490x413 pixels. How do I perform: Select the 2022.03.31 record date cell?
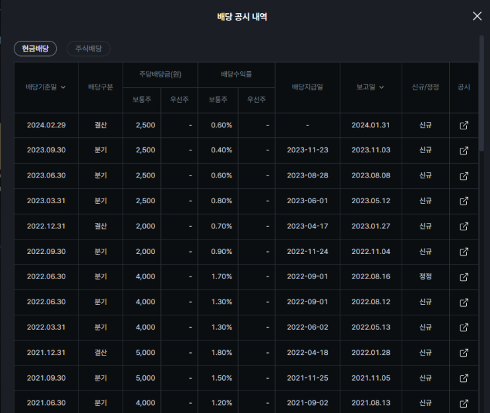[46, 327]
